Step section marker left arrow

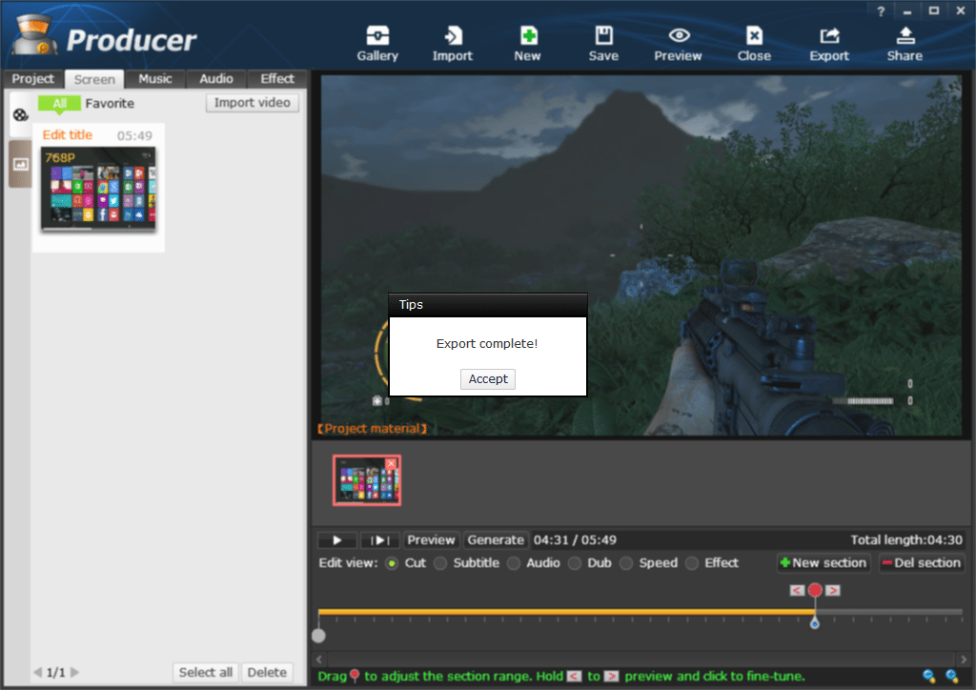point(797,591)
